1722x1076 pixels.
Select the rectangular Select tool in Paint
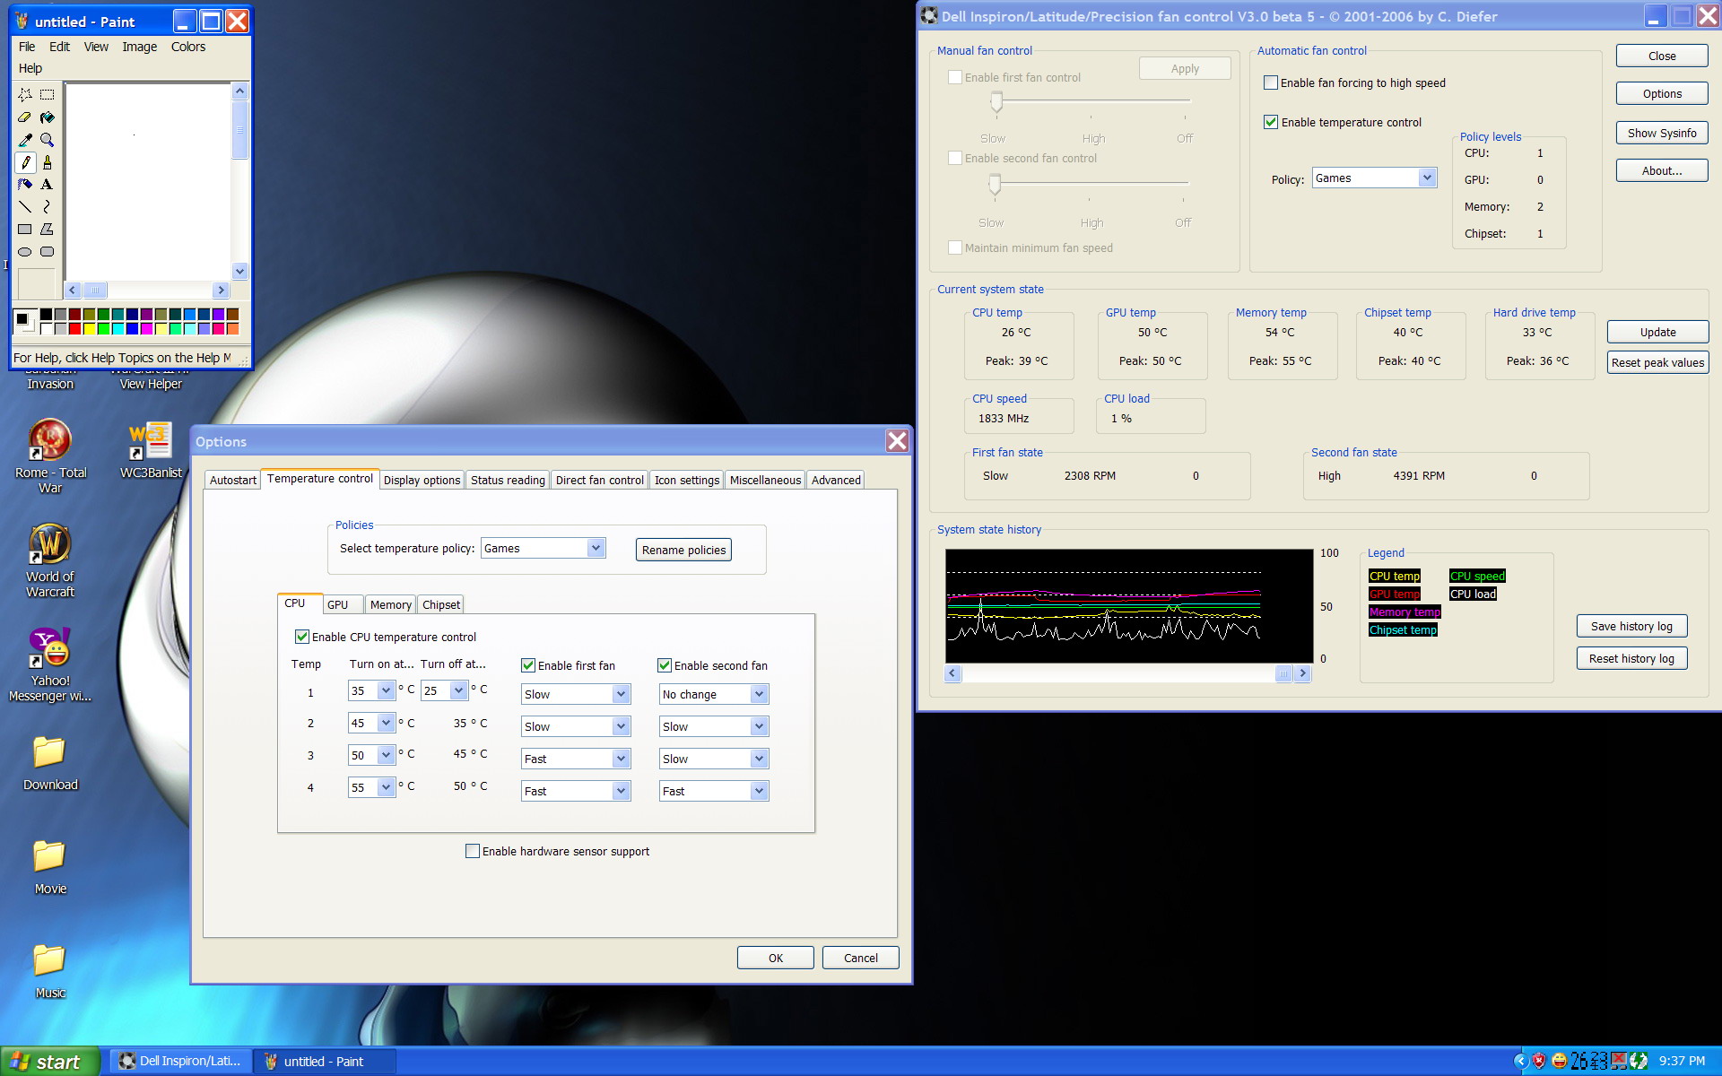[48, 94]
